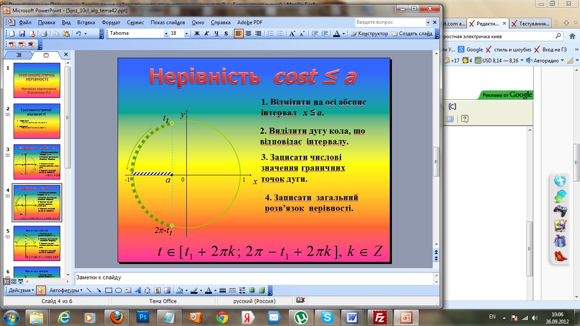Viewport: 580px width, 326px height.
Task: Click the Конструктор button
Action: click(369, 34)
